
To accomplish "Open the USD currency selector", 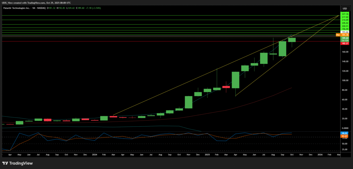I will click(344, 8).
